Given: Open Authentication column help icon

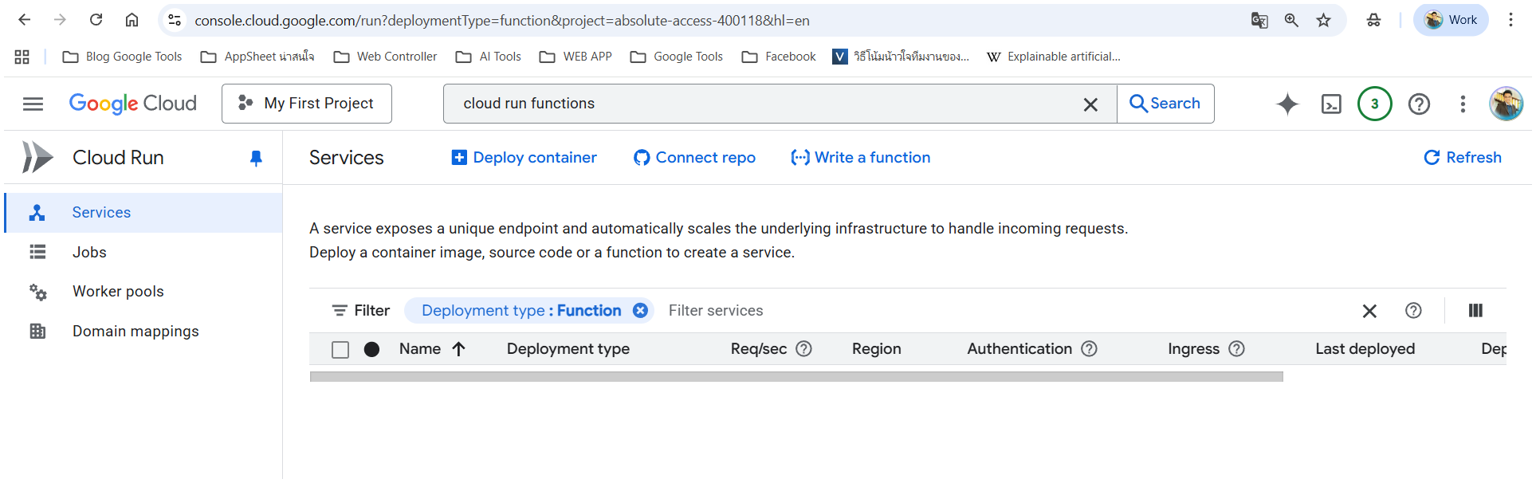Looking at the screenshot, I should (1089, 349).
